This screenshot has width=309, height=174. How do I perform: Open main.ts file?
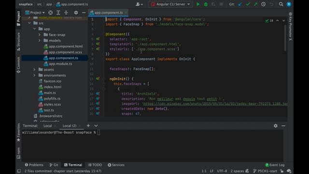coord(49,93)
